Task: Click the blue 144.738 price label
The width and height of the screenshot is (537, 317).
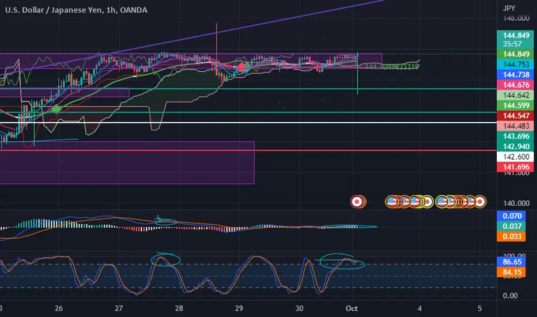Action: [515, 74]
